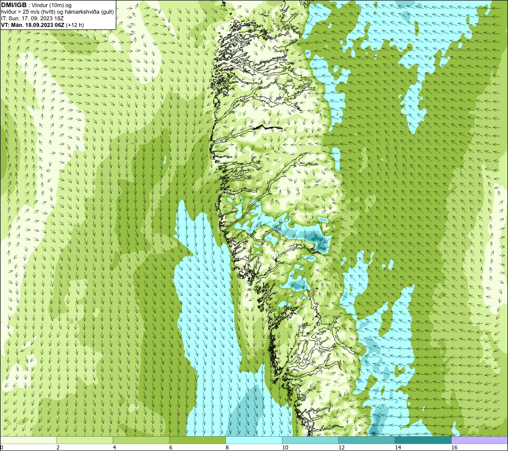Click the legend label '4'
The image size is (508, 451).
click(114, 448)
